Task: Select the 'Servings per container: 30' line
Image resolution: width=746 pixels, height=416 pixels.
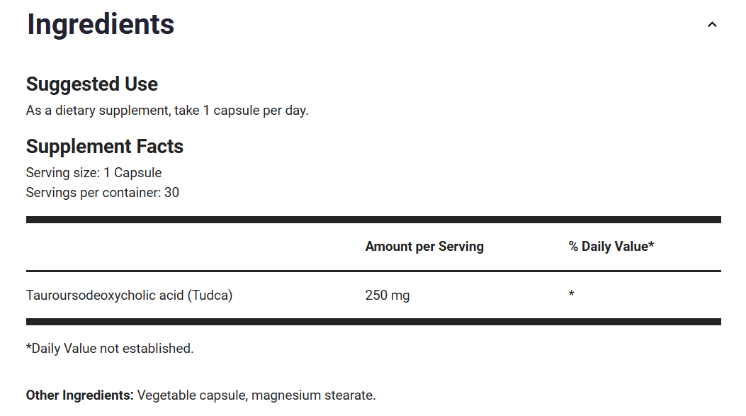Action: [102, 192]
